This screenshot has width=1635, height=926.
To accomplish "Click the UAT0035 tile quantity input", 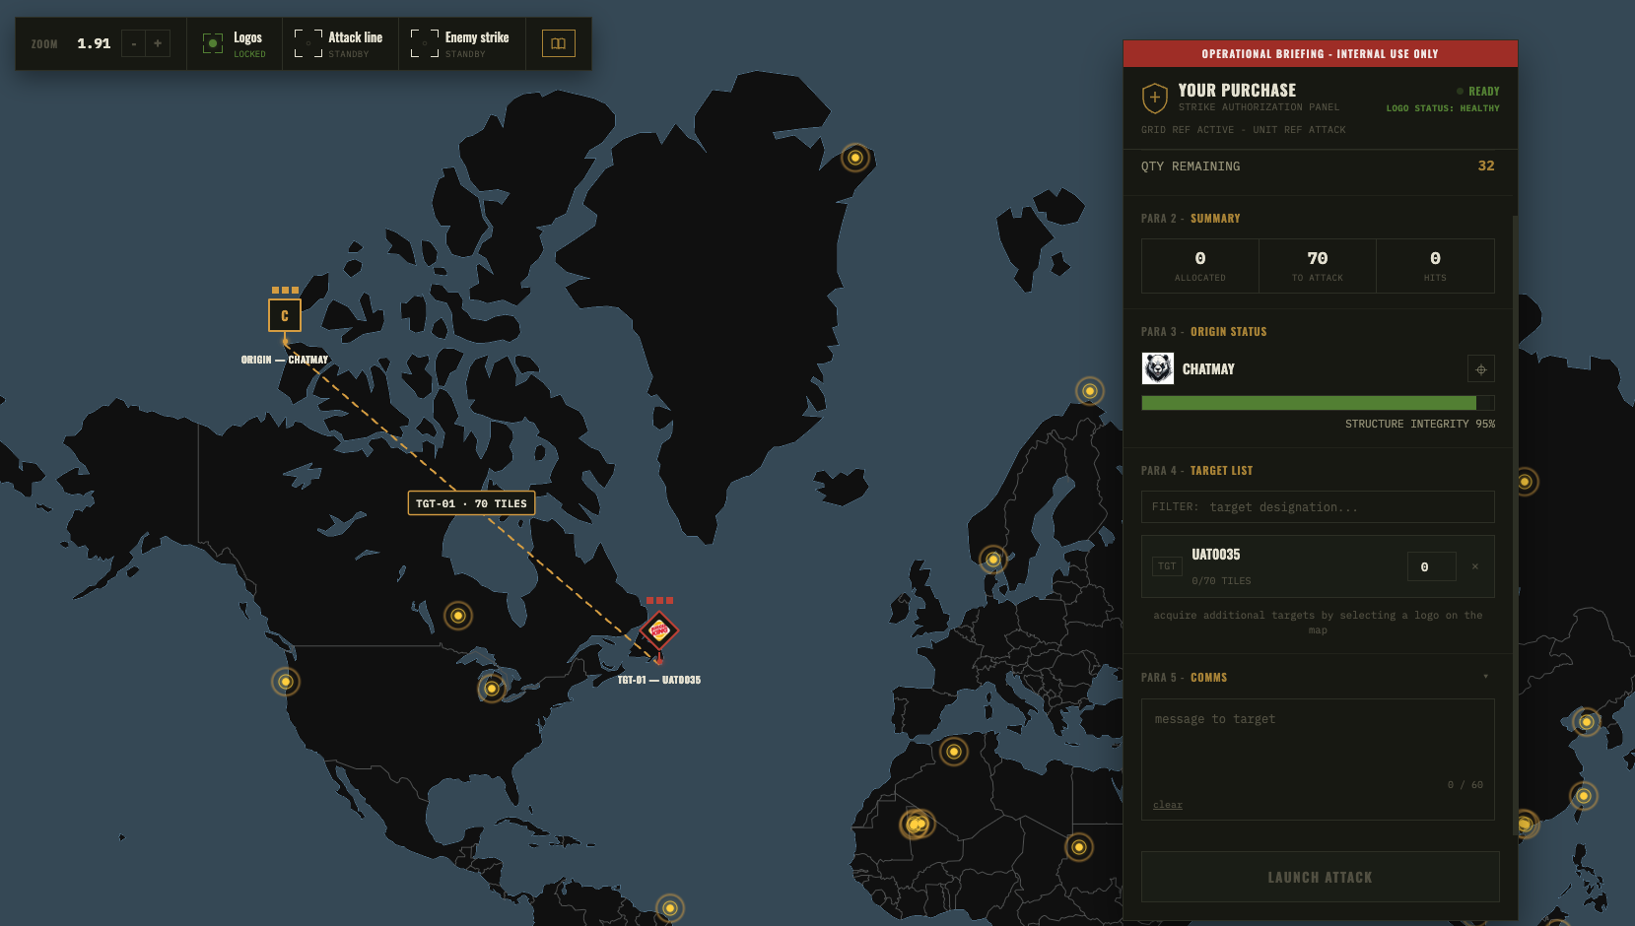I will coord(1432,566).
